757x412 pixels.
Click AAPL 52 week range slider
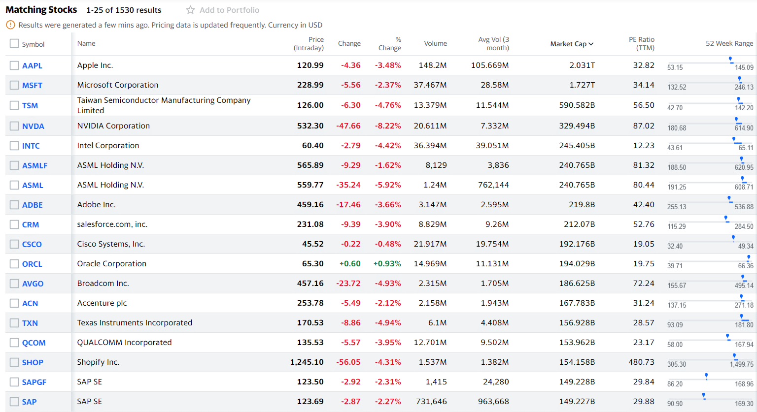tap(710, 63)
